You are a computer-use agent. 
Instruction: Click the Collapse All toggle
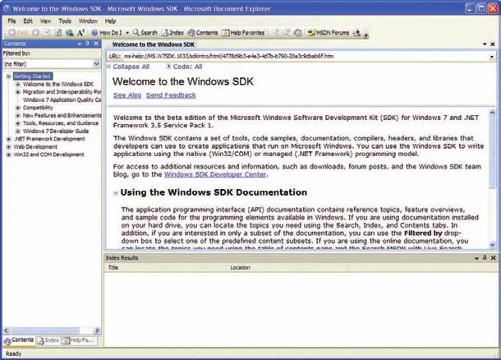[128, 67]
